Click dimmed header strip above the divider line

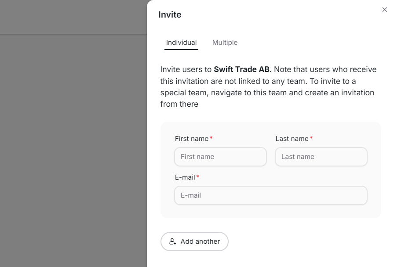coord(73,17)
